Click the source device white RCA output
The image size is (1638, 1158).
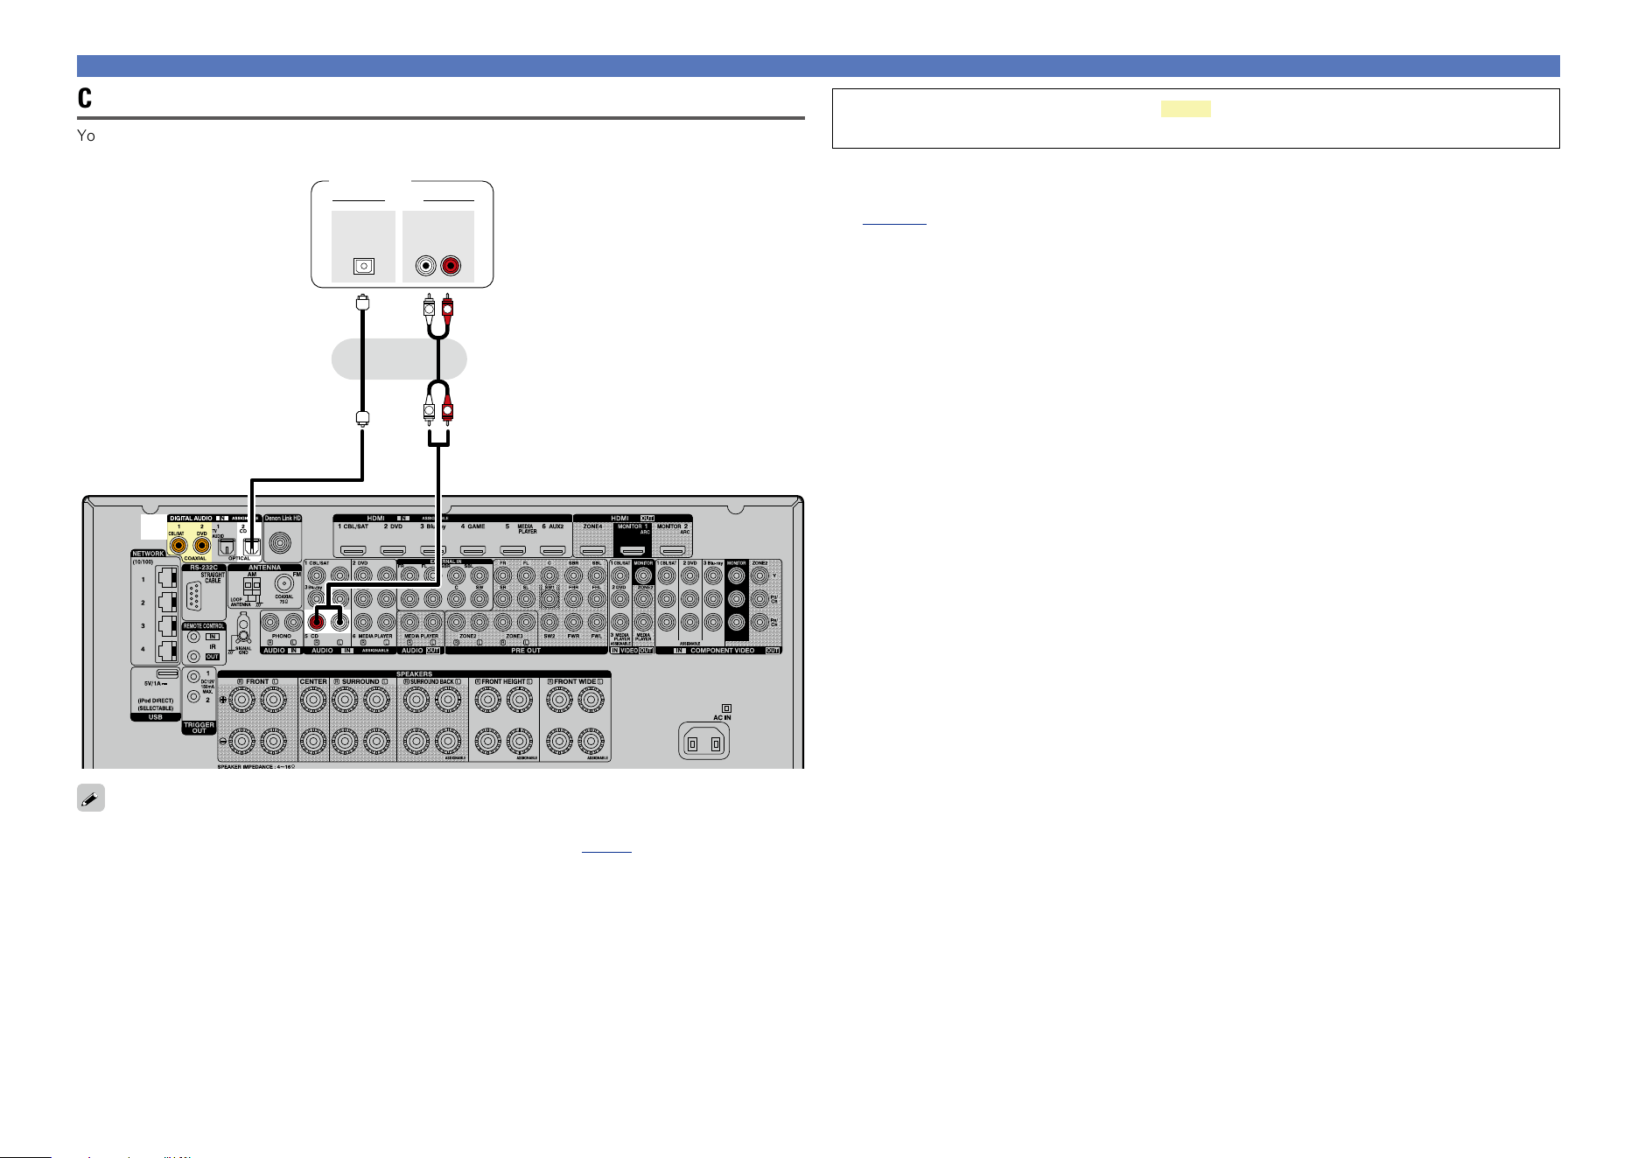tap(426, 266)
